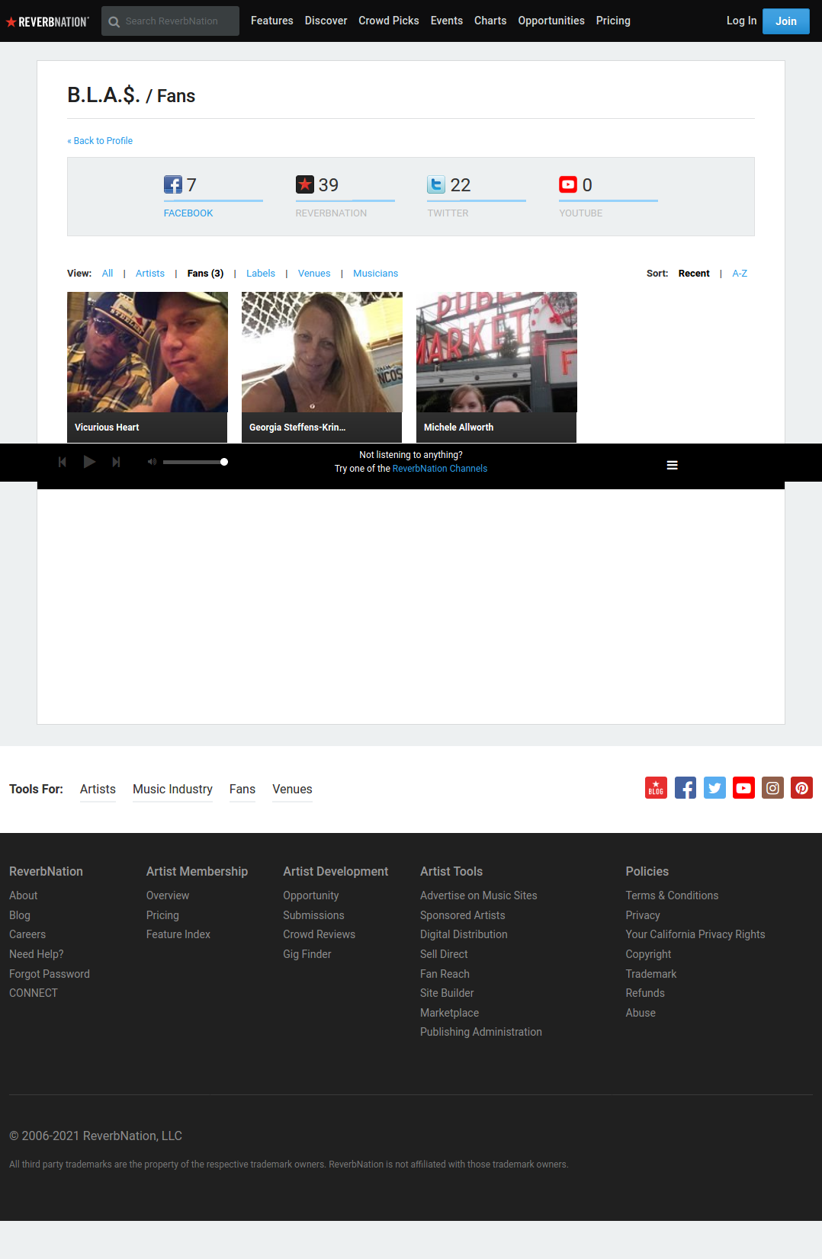Select the Fans (3) filter
Image resolution: width=822 pixels, height=1259 pixels.
point(206,274)
